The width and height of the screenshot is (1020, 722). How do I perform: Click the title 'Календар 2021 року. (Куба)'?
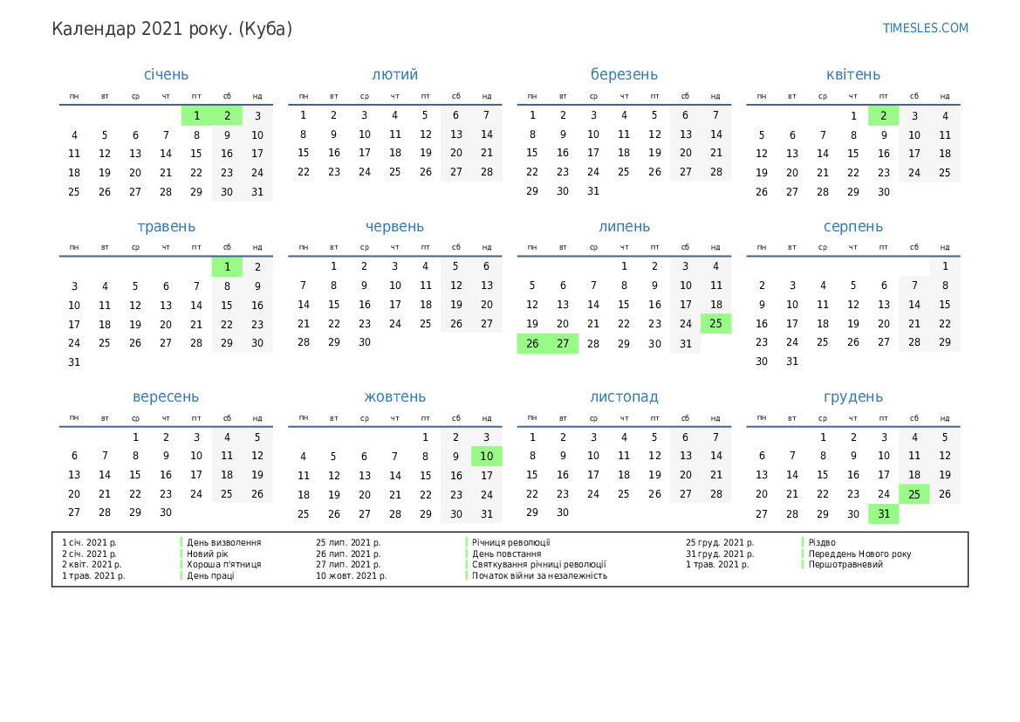(173, 30)
